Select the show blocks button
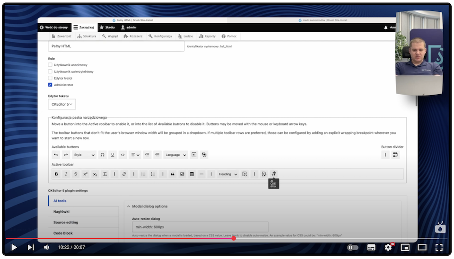The height and width of the screenshot is (259, 454). coord(194,155)
